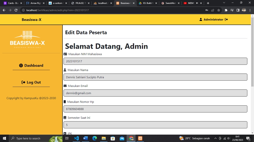Focus the Nomor Hp field 87809604888
254x142 pixels.
click(x=155, y=109)
